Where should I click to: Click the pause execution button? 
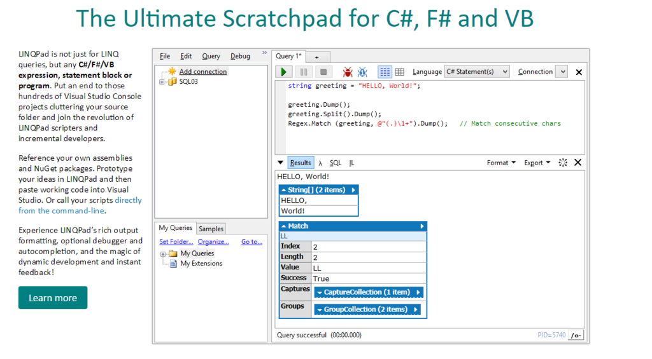coord(304,72)
